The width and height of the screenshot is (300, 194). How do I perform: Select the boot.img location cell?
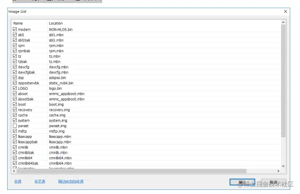click(56, 104)
